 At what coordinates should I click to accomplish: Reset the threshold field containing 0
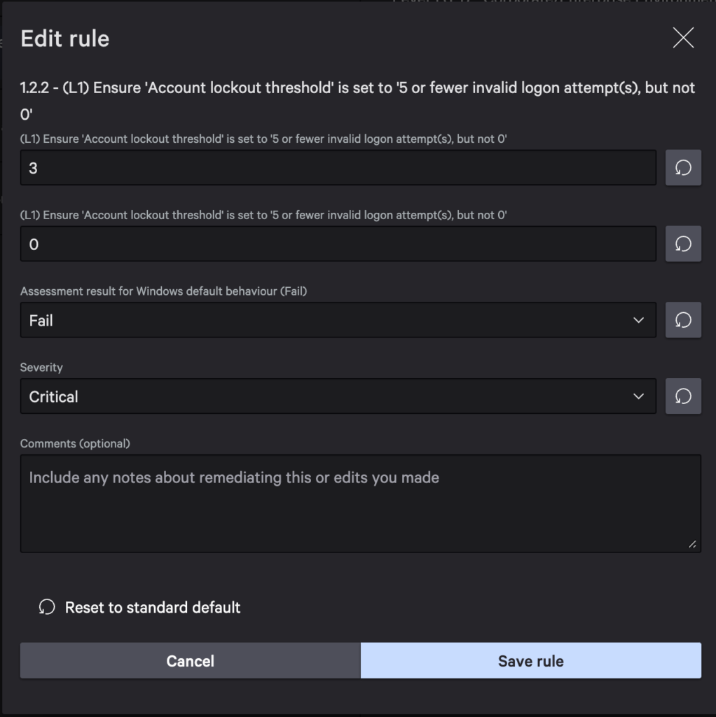click(683, 244)
